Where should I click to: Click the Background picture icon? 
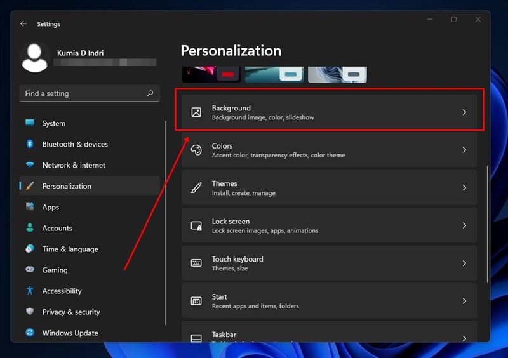tap(196, 112)
